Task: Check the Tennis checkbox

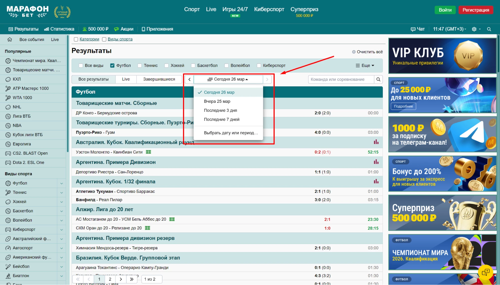Action: pyautogui.click(x=140, y=65)
